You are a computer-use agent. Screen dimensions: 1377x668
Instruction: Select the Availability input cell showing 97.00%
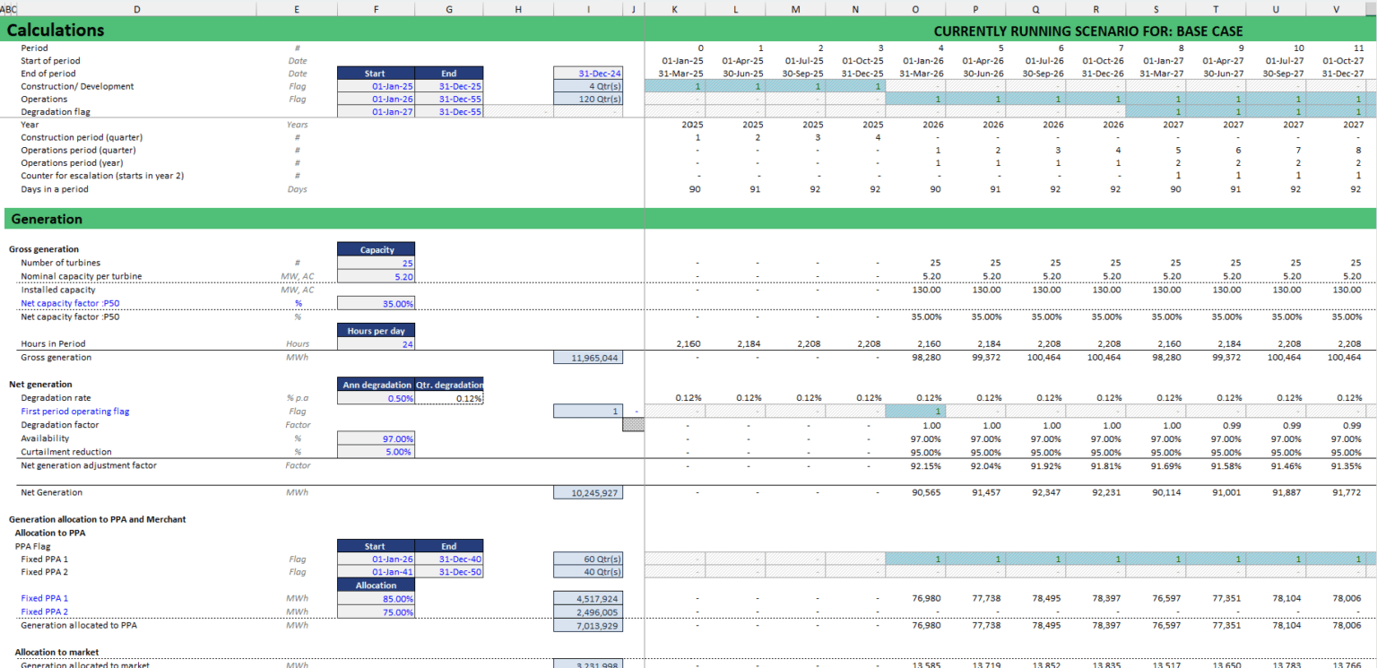click(376, 438)
